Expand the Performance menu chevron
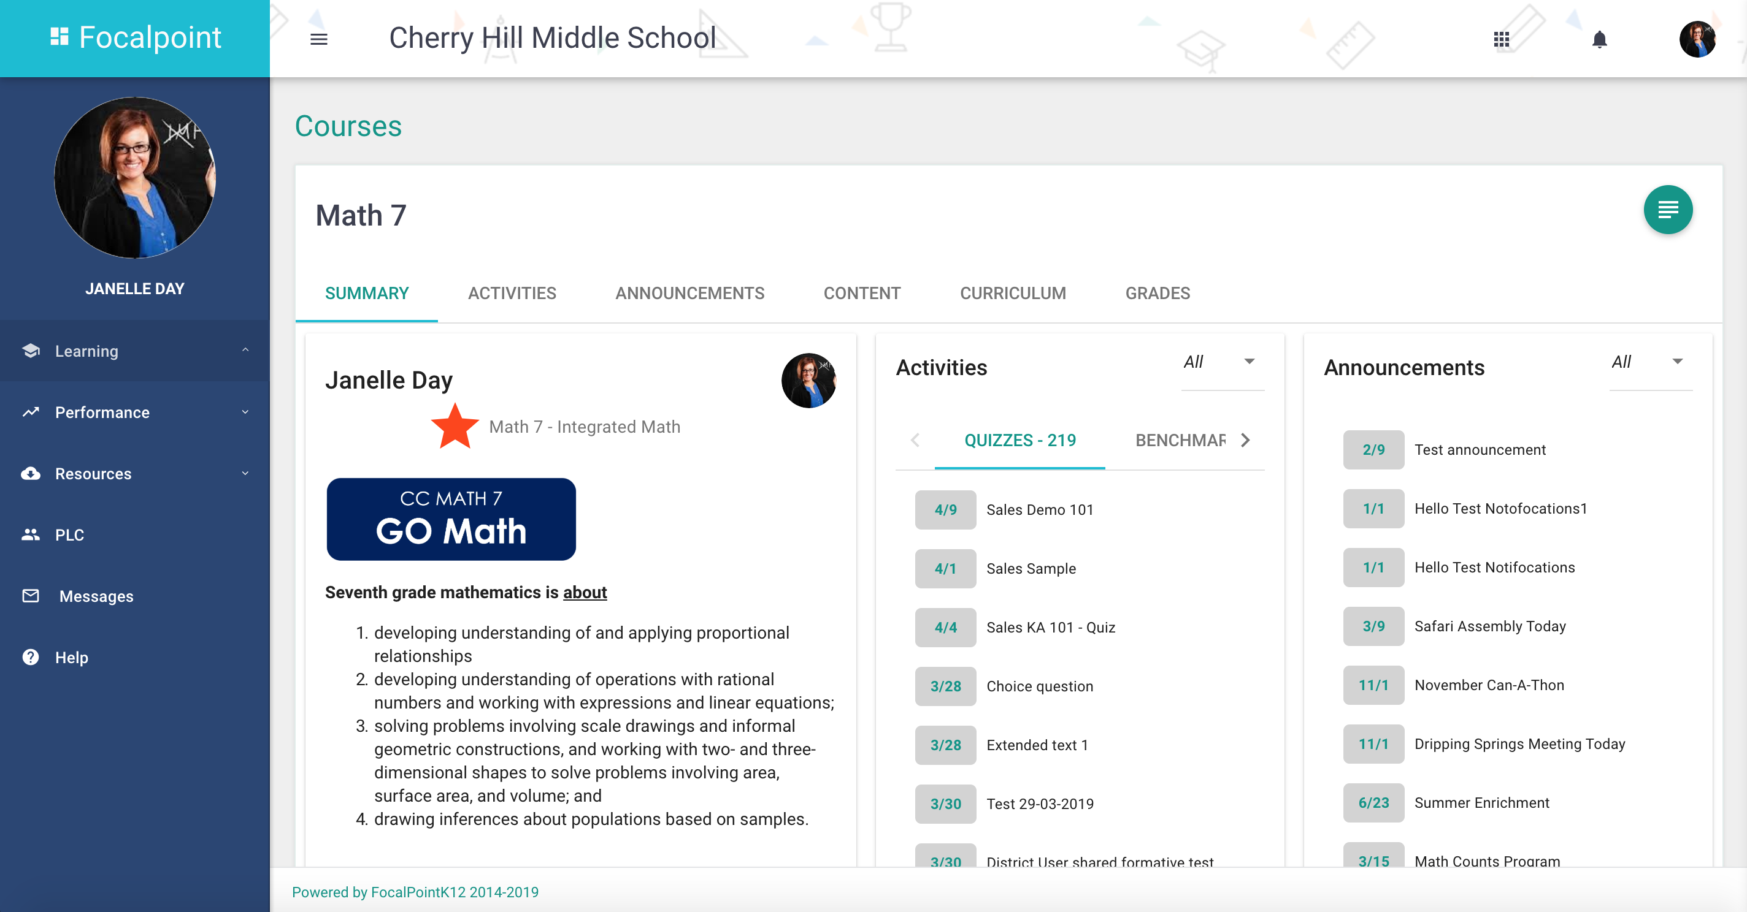The image size is (1747, 912). point(245,412)
